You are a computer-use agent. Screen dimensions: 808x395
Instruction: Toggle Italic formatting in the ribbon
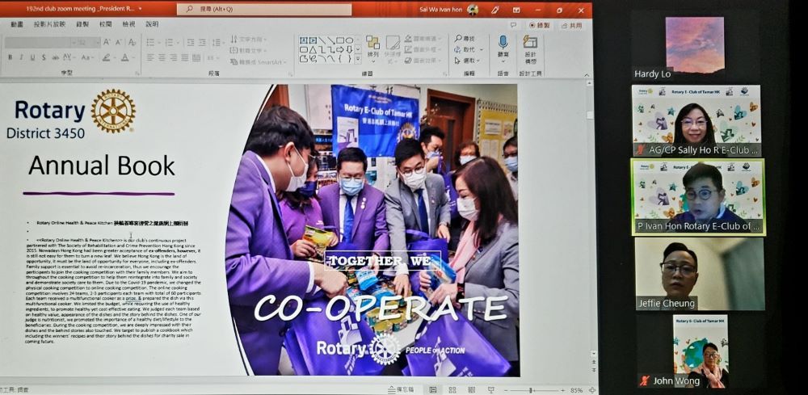pos(21,57)
